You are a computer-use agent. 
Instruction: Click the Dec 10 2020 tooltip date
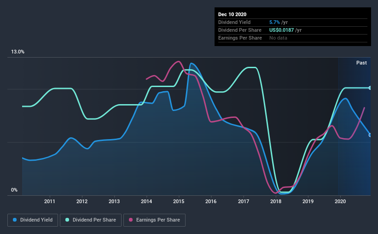232,14
